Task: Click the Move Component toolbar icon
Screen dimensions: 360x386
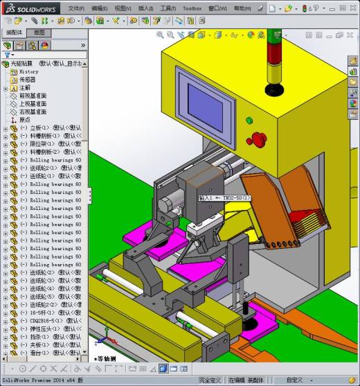Action: pyautogui.click(x=71, y=21)
